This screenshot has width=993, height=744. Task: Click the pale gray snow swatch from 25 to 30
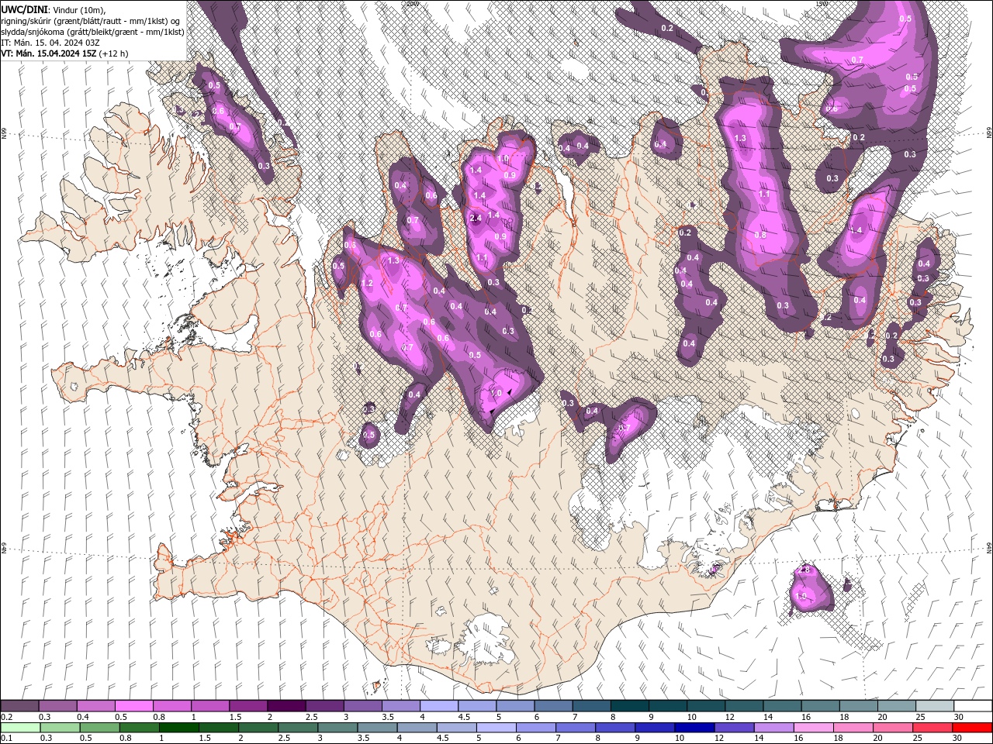coord(934,706)
